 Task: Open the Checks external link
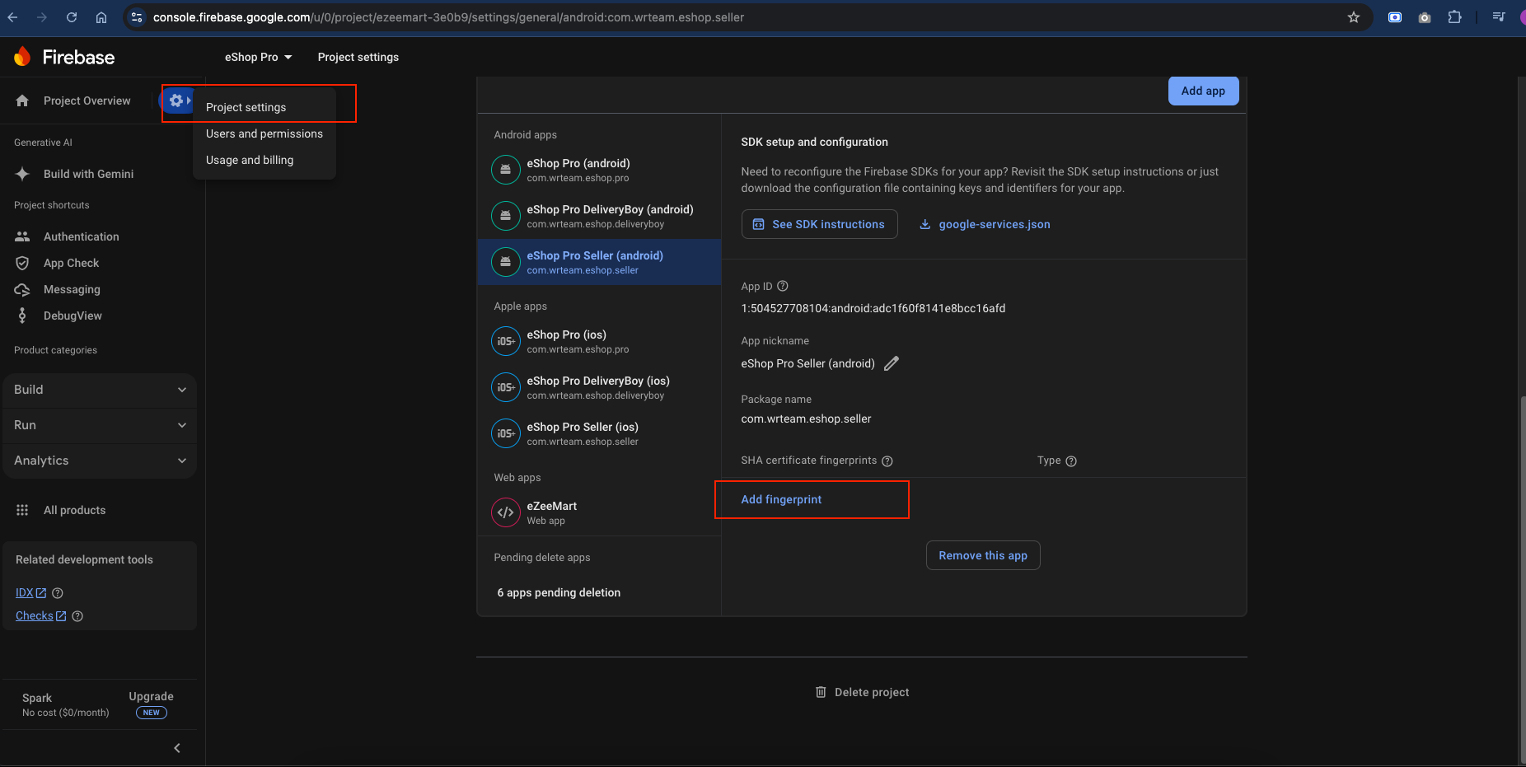coord(40,616)
